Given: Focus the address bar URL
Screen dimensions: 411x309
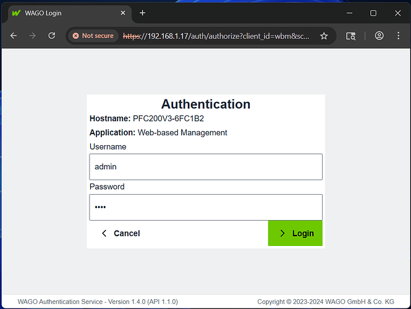Looking at the screenshot, I should 216,36.
